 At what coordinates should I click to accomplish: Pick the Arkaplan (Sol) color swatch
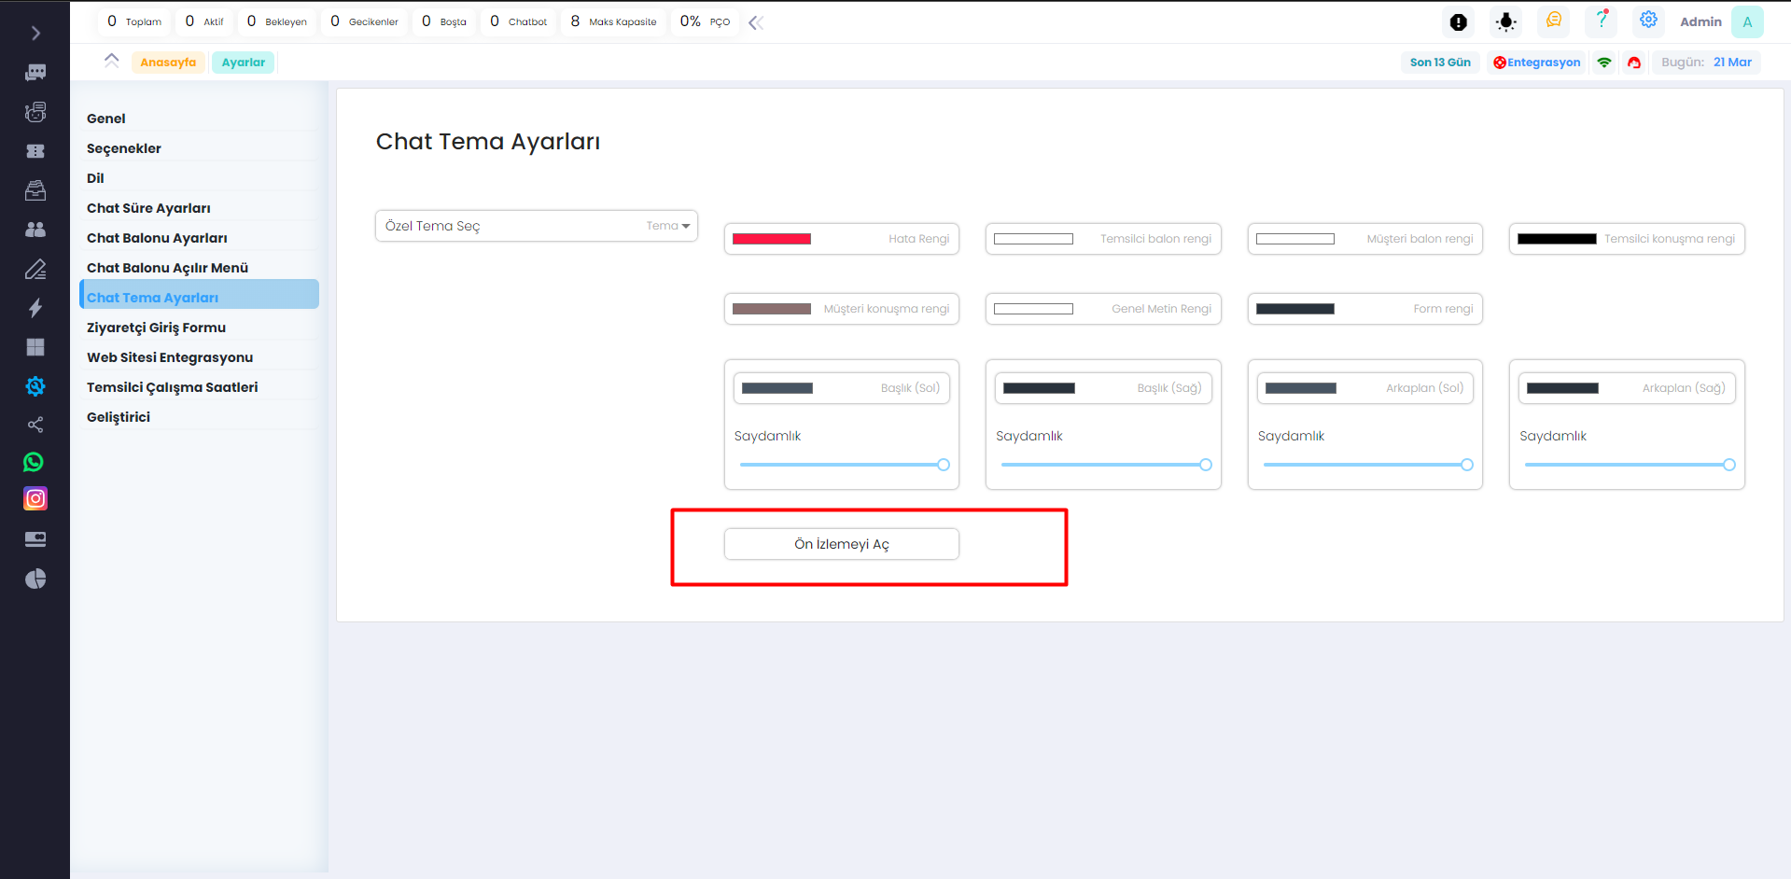pyautogui.click(x=1301, y=388)
